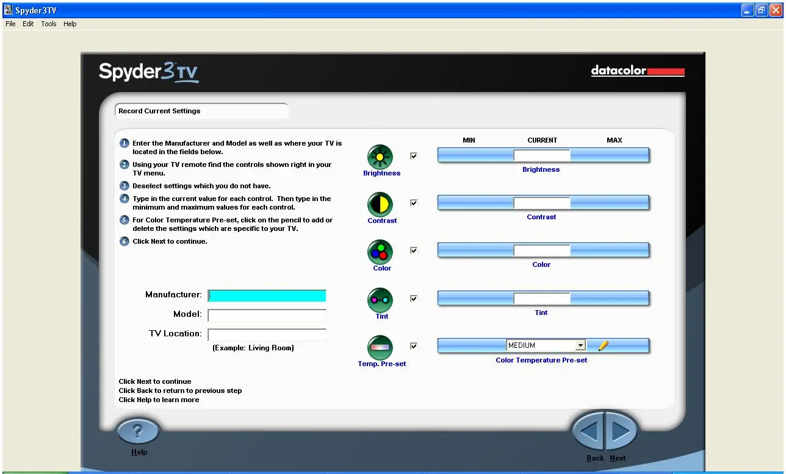Select the TV Location text field
The height and width of the screenshot is (474, 786).
[x=267, y=334]
